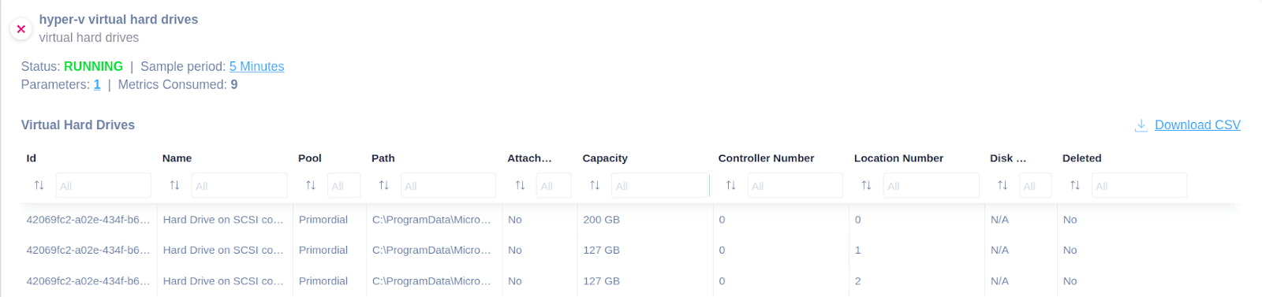
Task: Sort table by Location Number column
Action: pyautogui.click(x=867, y=185)
